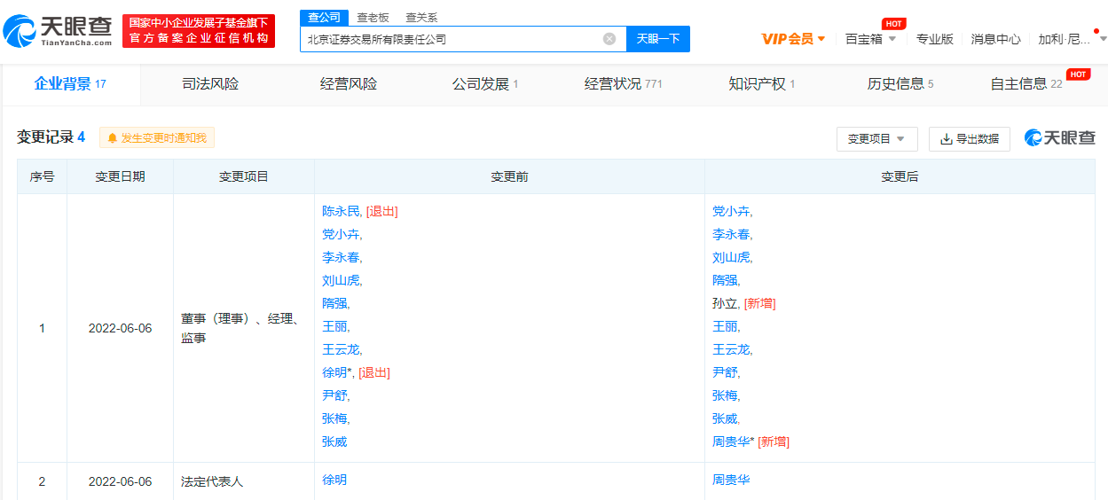Open 徐明 marked 退出 in director row
Screen dimensions: 1108x500
pyautogui.click(x=334, y=372)
